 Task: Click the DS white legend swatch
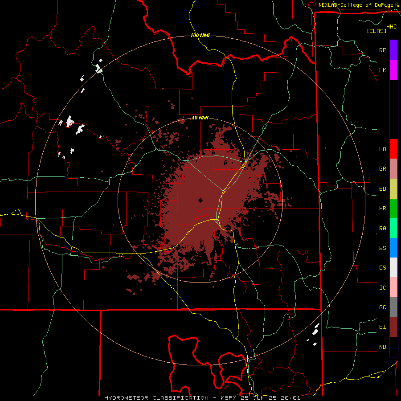click(393, 267)
